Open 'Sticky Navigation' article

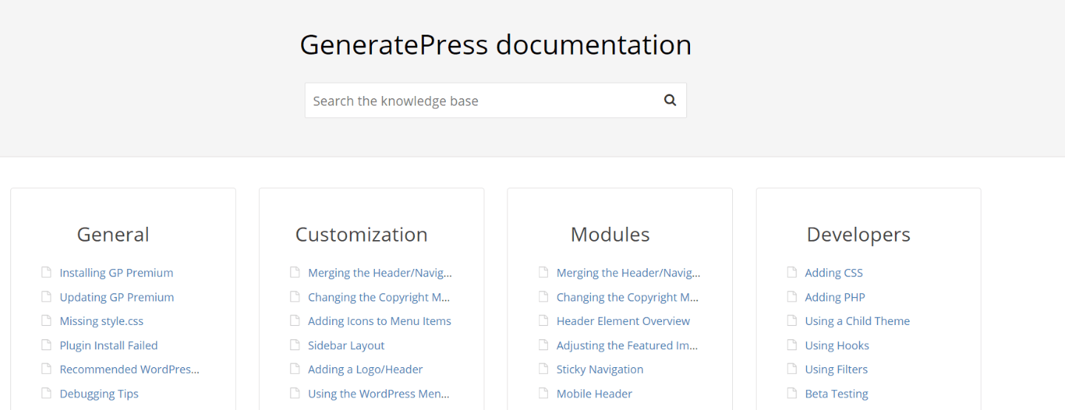tap(600, 369)
